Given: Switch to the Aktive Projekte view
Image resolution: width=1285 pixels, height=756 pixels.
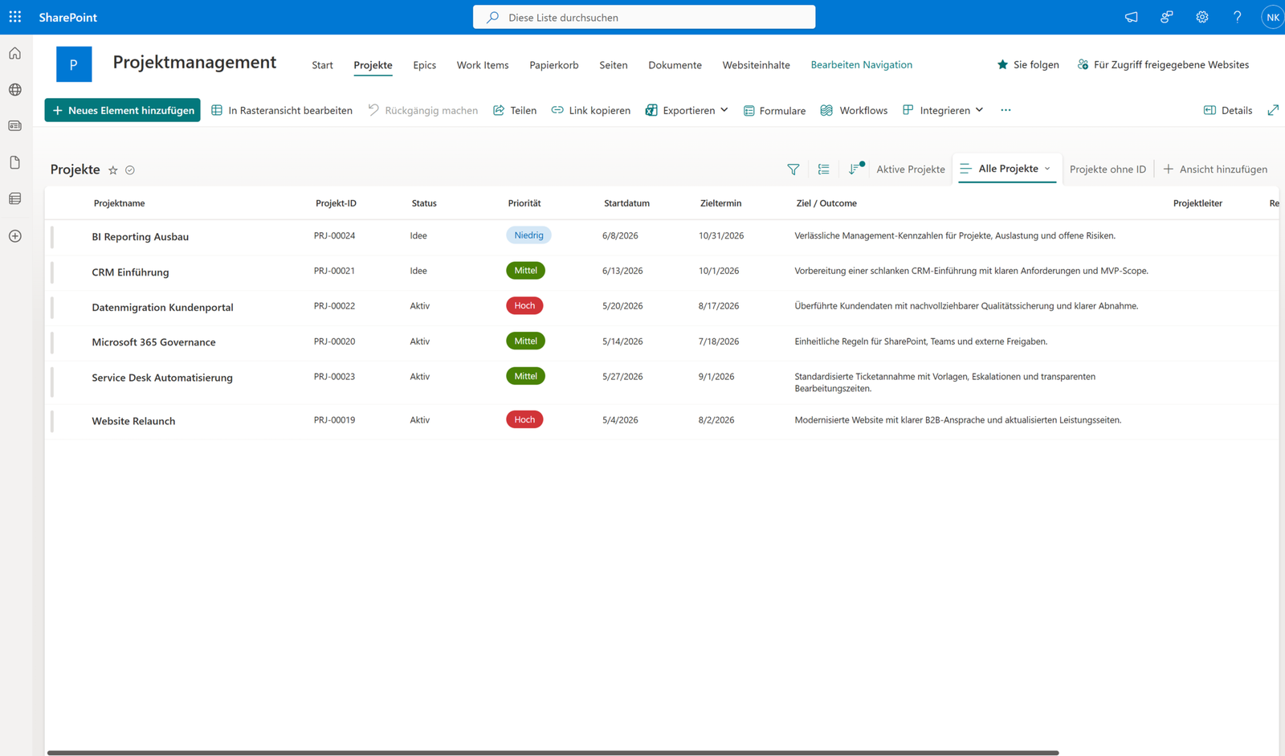Looking at the screenshot, I should tap(911, 170).
